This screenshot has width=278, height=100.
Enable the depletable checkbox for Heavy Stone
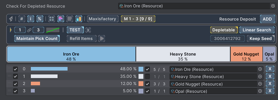(147, 76)
